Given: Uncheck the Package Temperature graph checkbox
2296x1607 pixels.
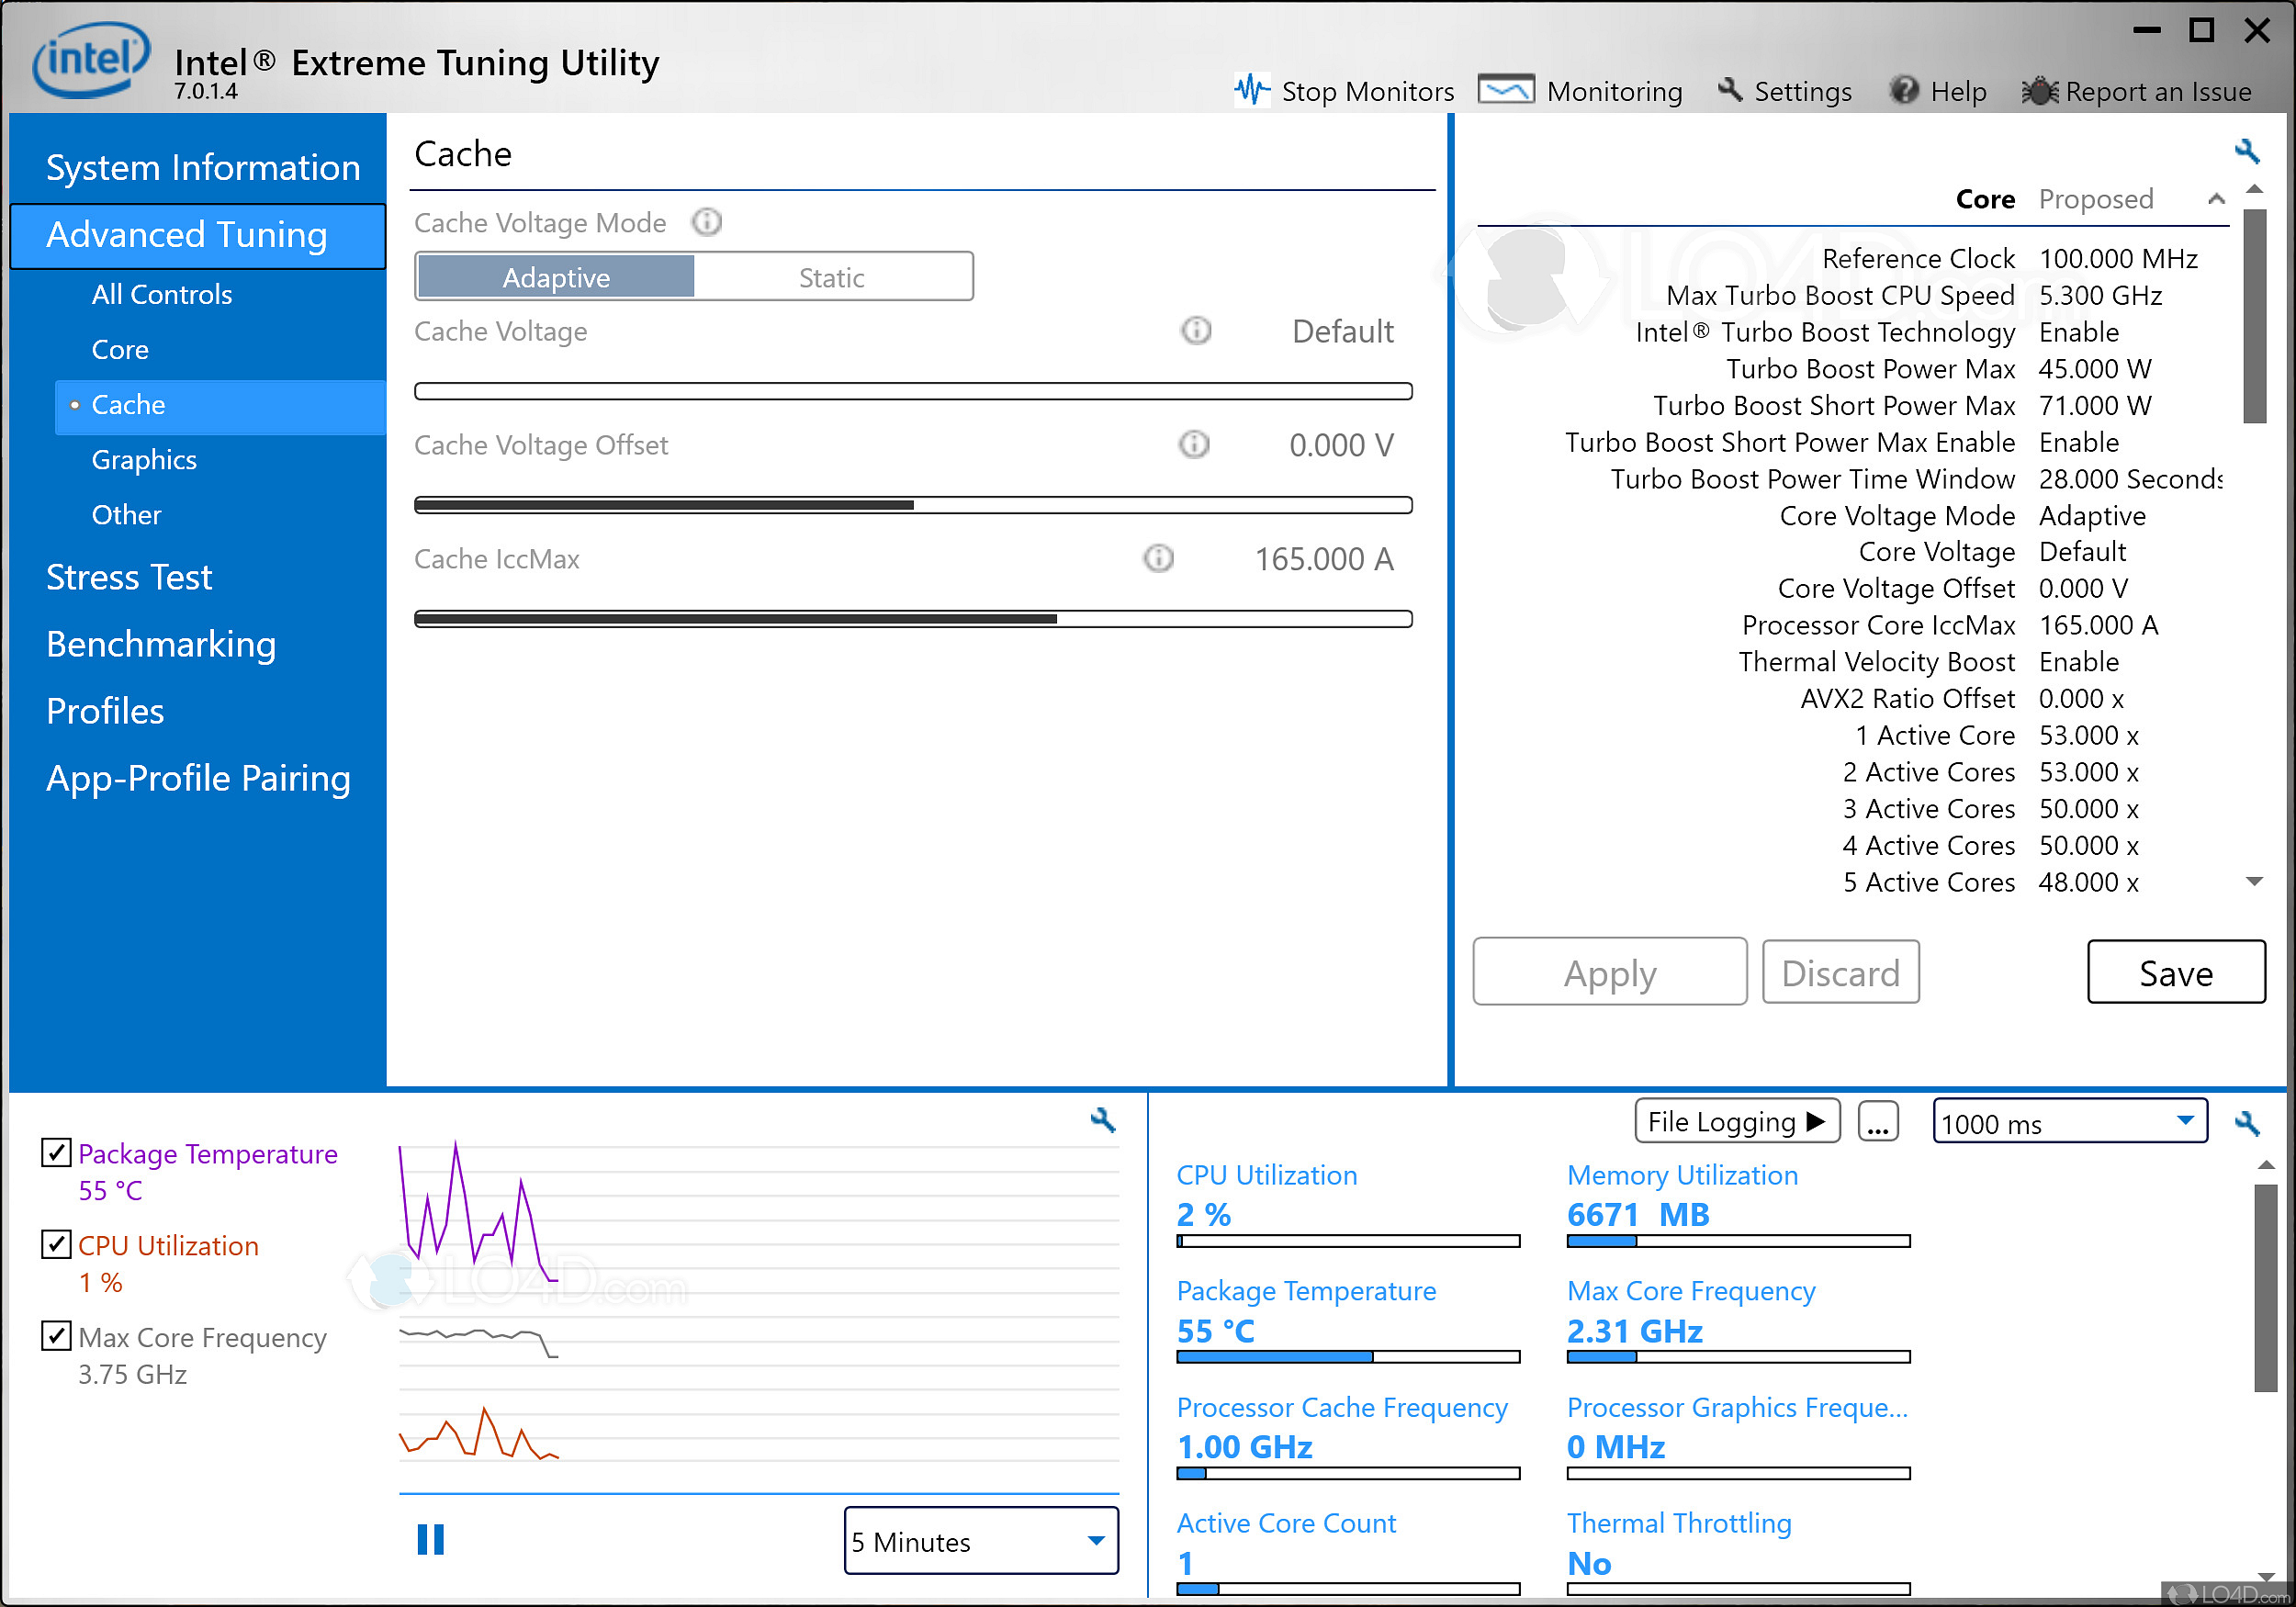Looking at the screenshot, I should click(x=56, y=1153).
